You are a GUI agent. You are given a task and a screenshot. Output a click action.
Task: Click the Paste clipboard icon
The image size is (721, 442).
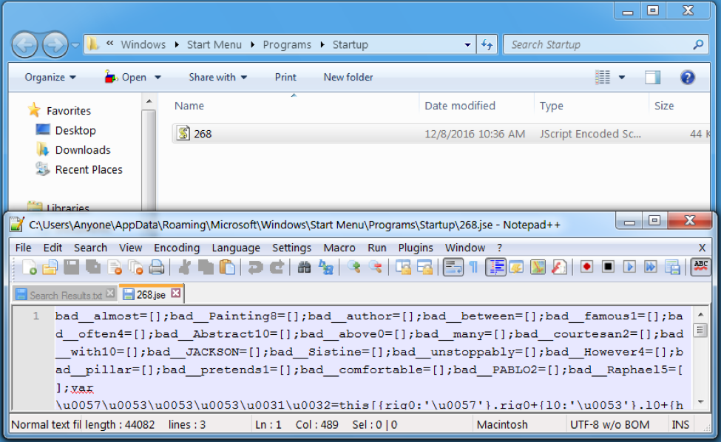pyautogui.click(x=227, y=267)
